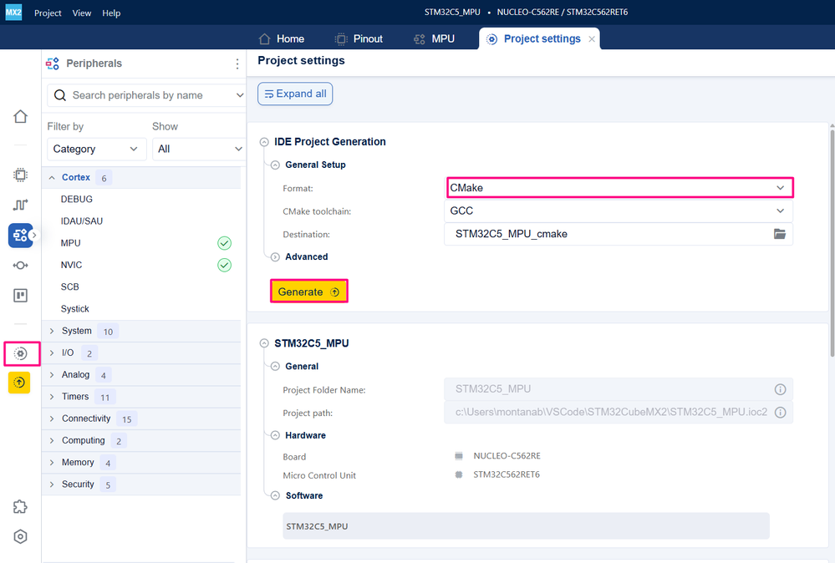The width and height of the screenshot is (835, 563).
Task: Expand the Memory category
Action: [x=52, y=463]
